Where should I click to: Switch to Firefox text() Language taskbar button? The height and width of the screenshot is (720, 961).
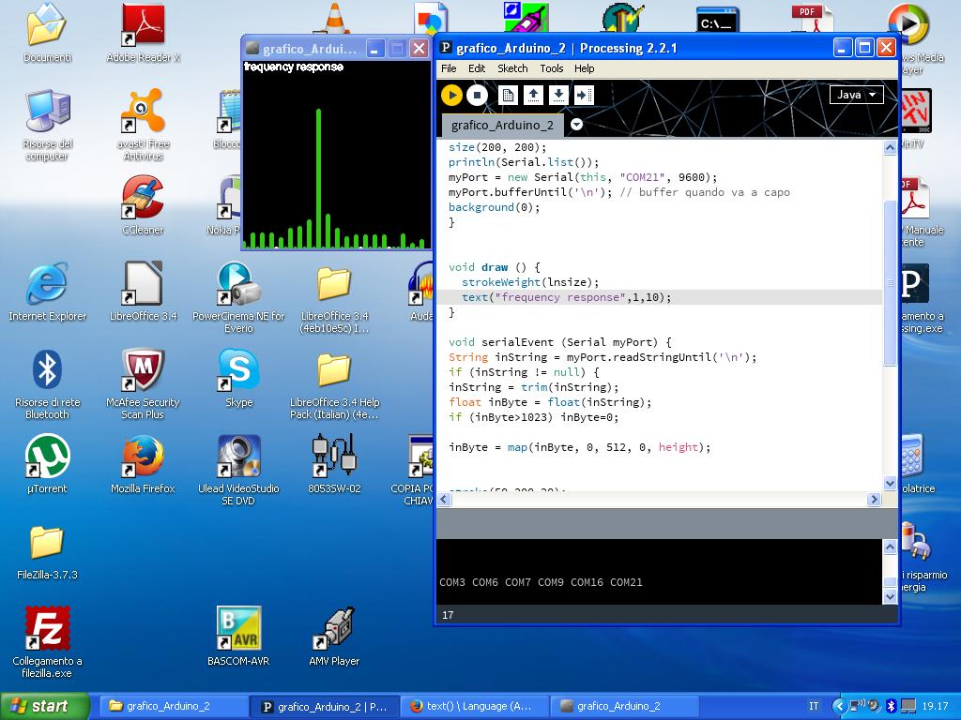(x=475, y=706)
